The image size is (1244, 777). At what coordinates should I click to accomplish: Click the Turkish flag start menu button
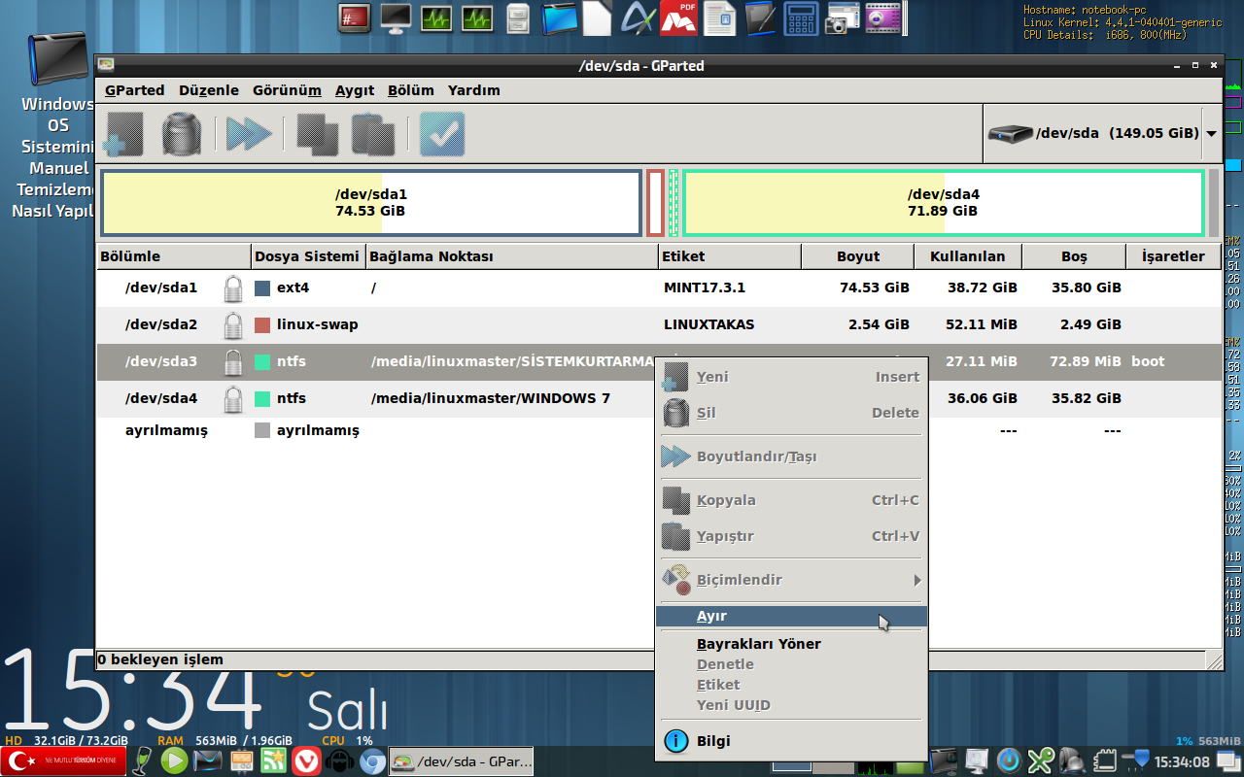click(x=63, y=761)
